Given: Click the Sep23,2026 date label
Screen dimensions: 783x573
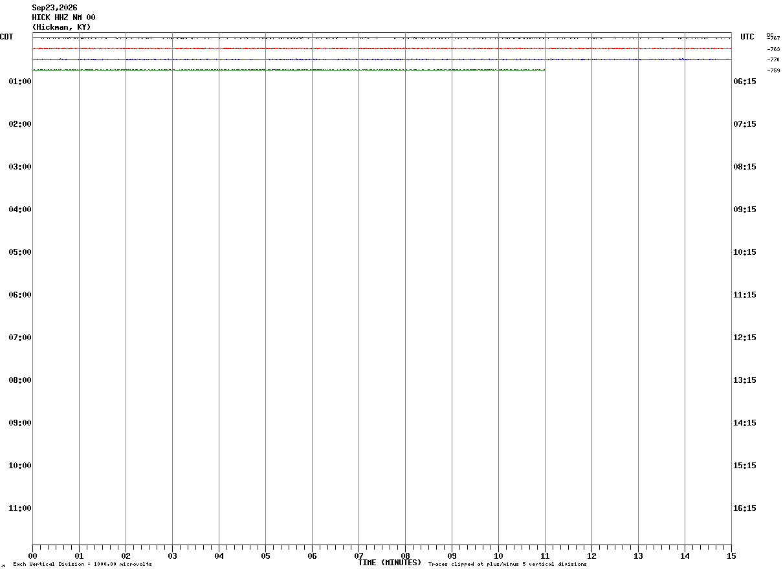Looking at the screenshot, I should pyautogui.click(x=54, y=8).
